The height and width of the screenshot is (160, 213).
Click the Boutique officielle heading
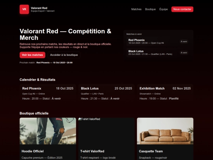[x=34, y=113]
